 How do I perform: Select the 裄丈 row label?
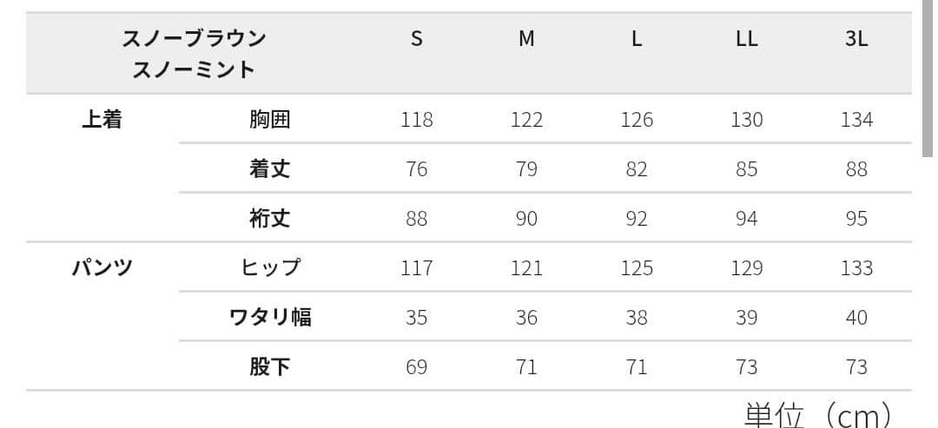click(269, 218)
